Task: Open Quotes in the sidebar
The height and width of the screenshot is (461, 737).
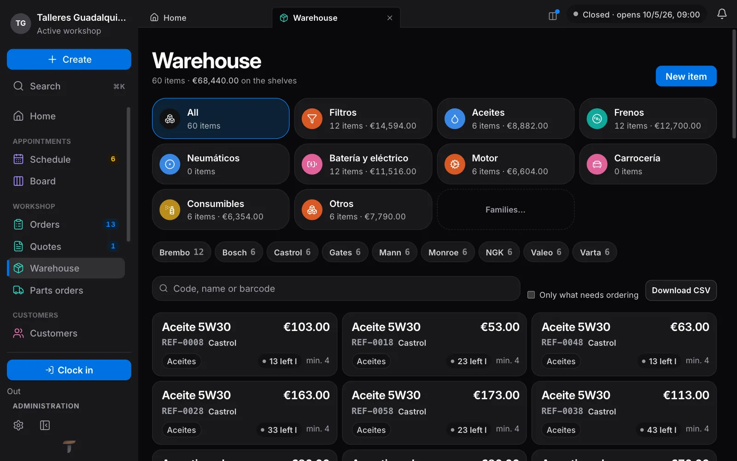Action: click(x=66, y=247)
